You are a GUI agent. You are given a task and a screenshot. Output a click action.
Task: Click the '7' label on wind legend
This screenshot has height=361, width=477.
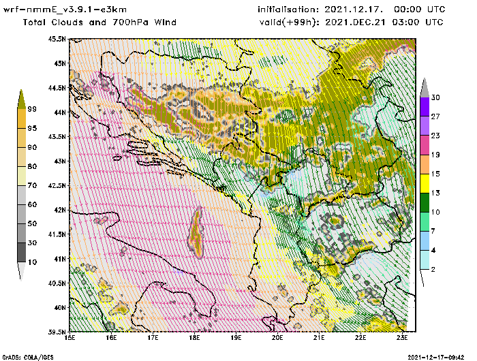[433, 232]
